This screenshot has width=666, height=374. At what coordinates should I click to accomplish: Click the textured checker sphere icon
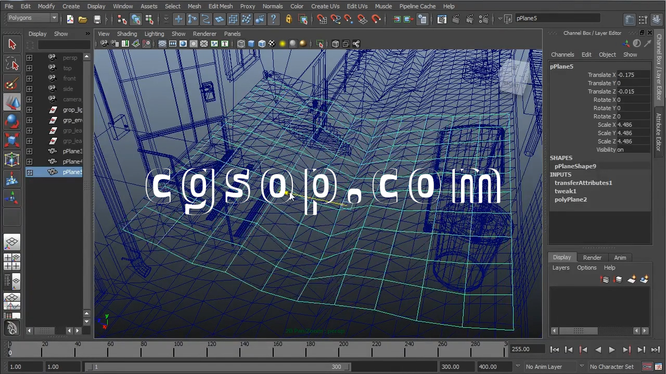tap(272, 44)
